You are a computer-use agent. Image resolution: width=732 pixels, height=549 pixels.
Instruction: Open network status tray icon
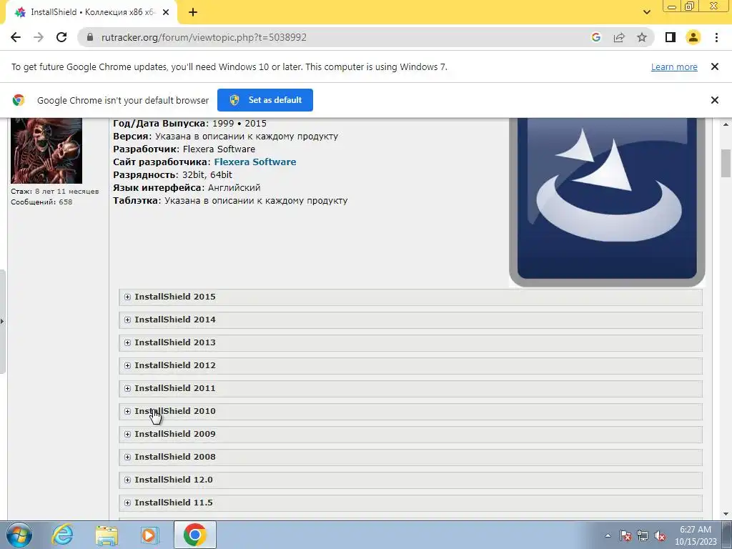pos(643,535)
